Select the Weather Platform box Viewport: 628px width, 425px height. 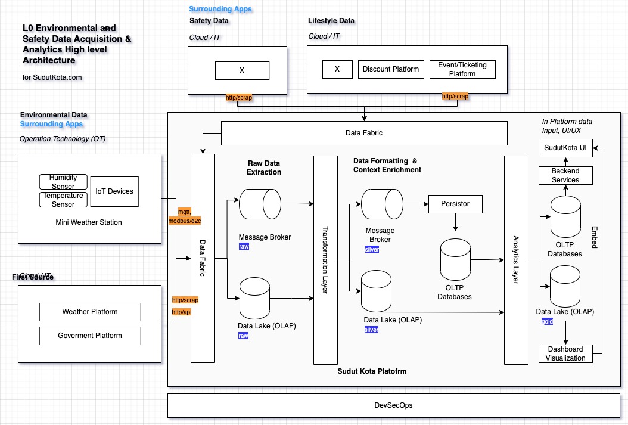[90, 312]
